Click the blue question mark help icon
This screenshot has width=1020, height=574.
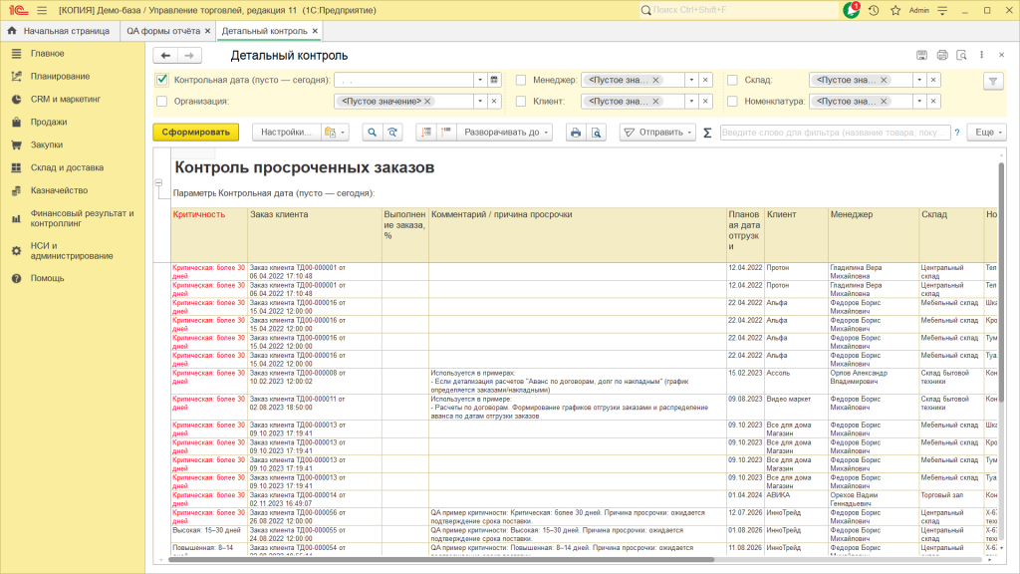pyautogui.click(x=957, y=133)
